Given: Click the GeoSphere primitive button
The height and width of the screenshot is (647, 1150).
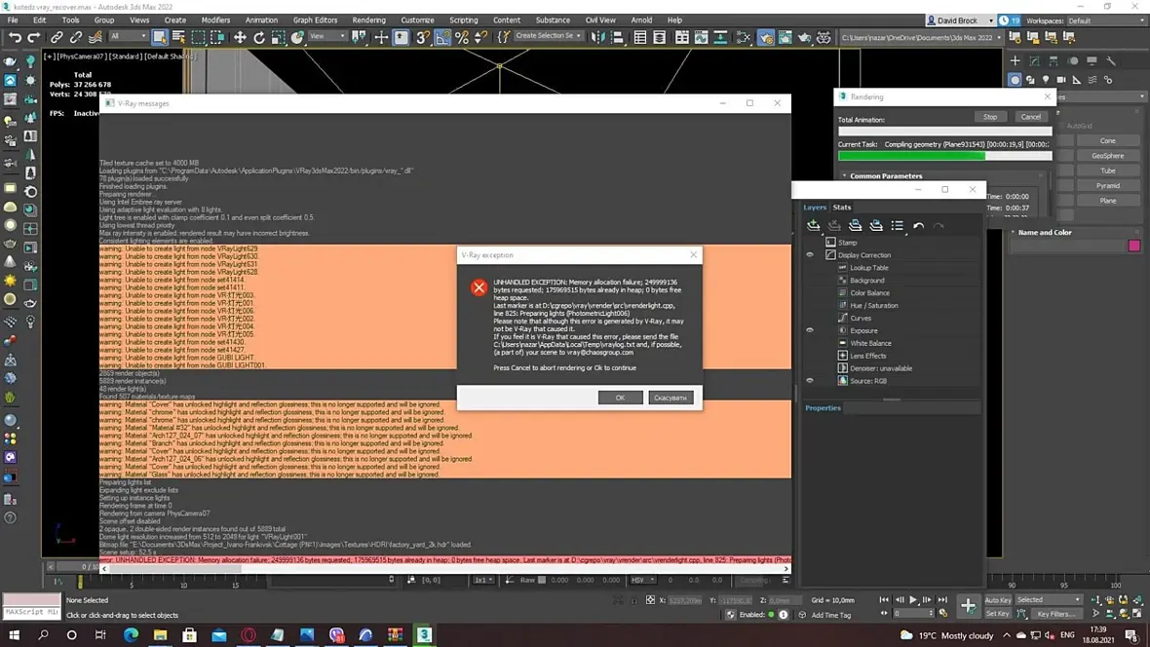Looking at the screenshot, I should click(1107, 156).
